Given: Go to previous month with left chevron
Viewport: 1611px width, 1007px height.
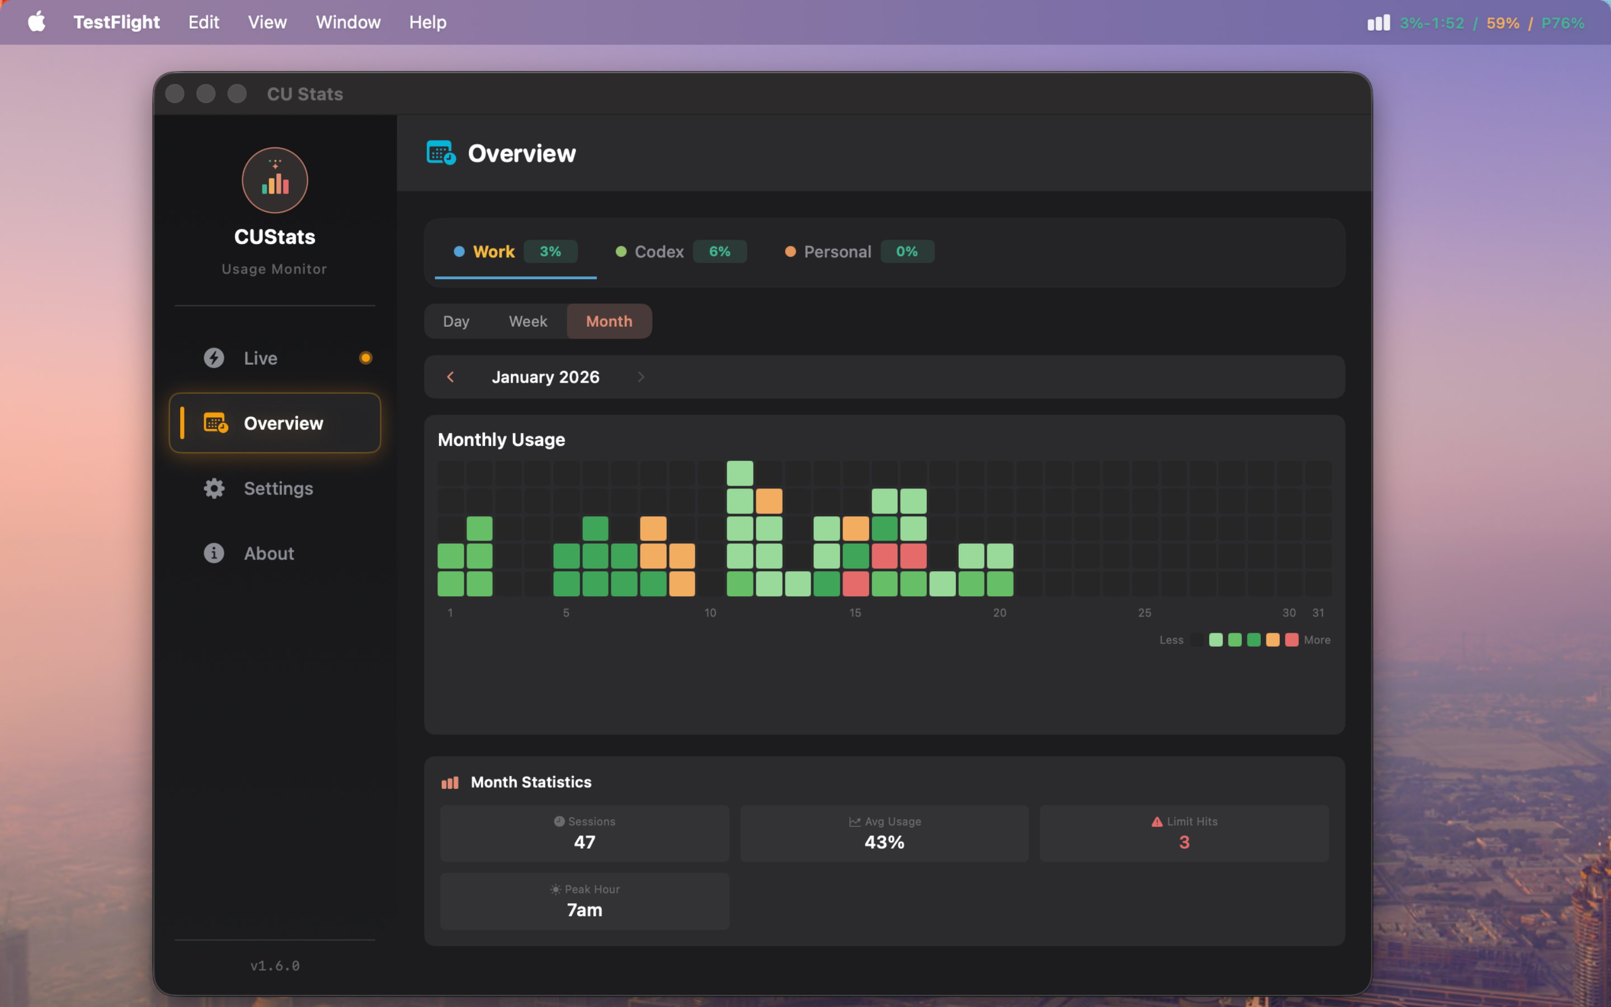Looking at the screenshot, I should 452,377.
